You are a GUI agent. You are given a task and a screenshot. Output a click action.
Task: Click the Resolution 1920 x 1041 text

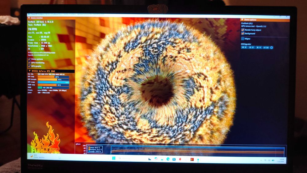point(40,46)
